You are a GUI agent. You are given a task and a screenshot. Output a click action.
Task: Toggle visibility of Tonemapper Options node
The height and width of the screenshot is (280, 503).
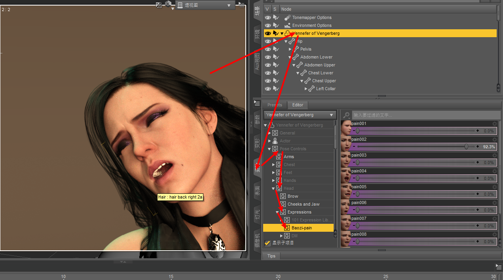point(268,17)
